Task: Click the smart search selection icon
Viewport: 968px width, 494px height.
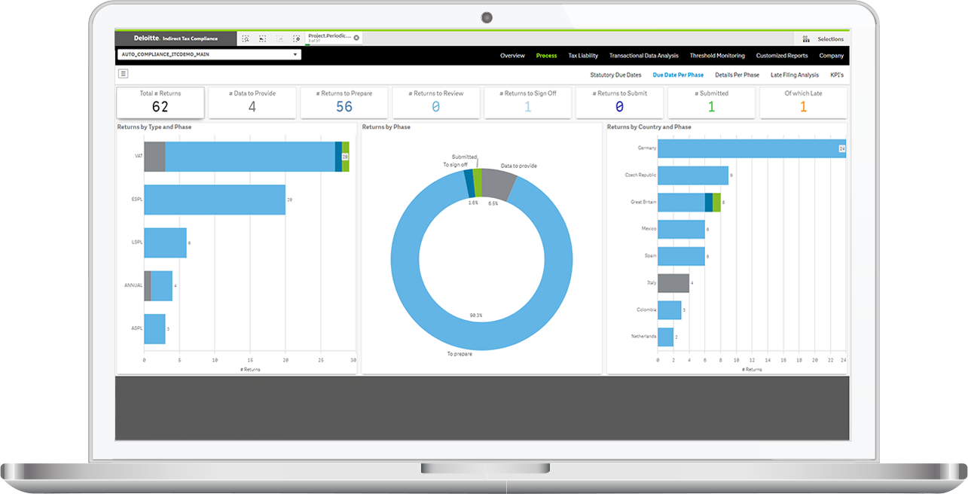Action: click(246, 38)
